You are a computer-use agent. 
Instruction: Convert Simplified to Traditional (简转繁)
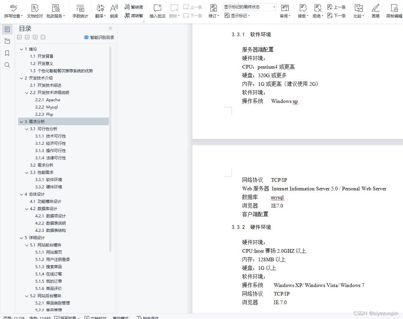[134, 15]
